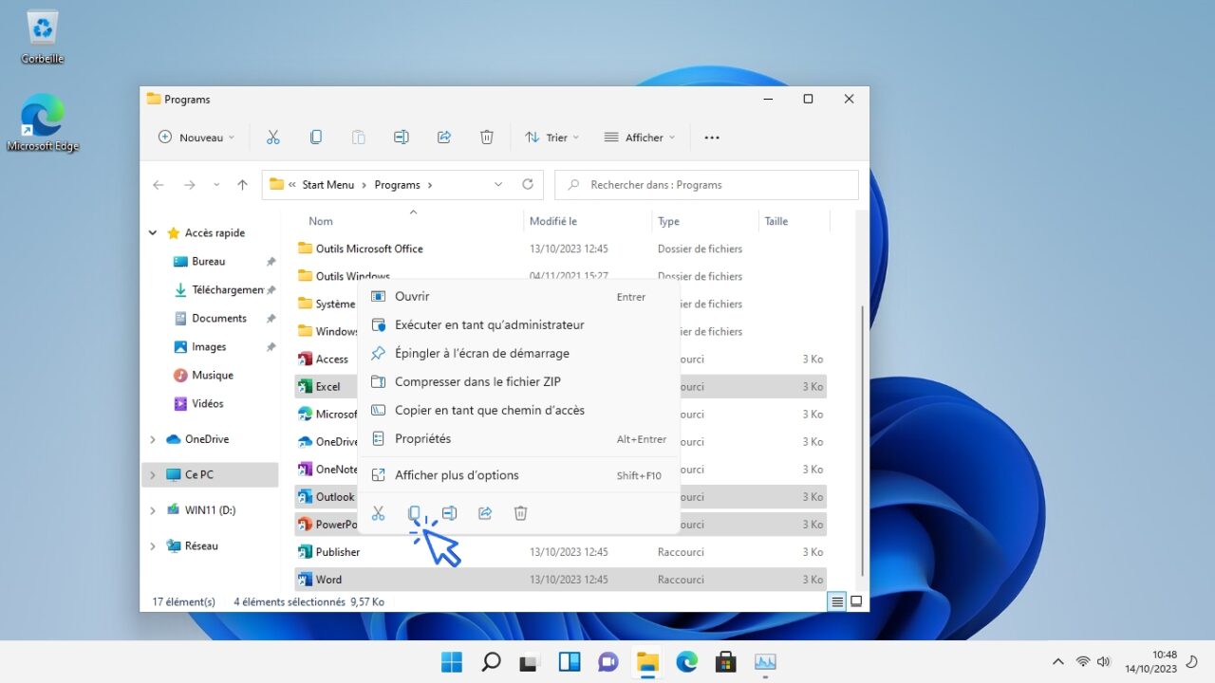Click the Share icon in the context menu
This screenshot has height=683, width=1215.
484,512
